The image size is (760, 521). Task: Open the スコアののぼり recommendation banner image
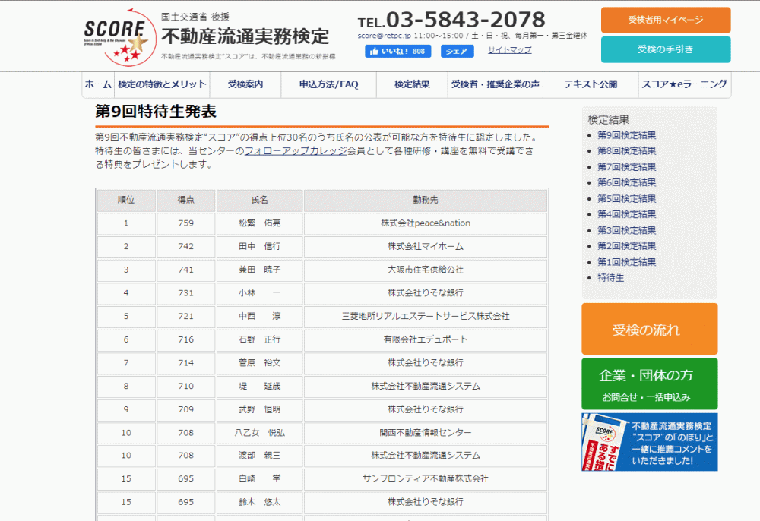coord(649,441)
